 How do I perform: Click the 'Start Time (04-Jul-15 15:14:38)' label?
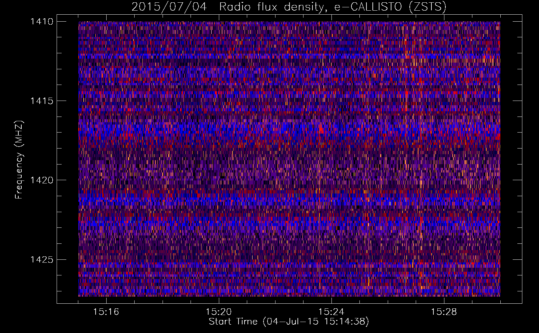pos(289,322)
